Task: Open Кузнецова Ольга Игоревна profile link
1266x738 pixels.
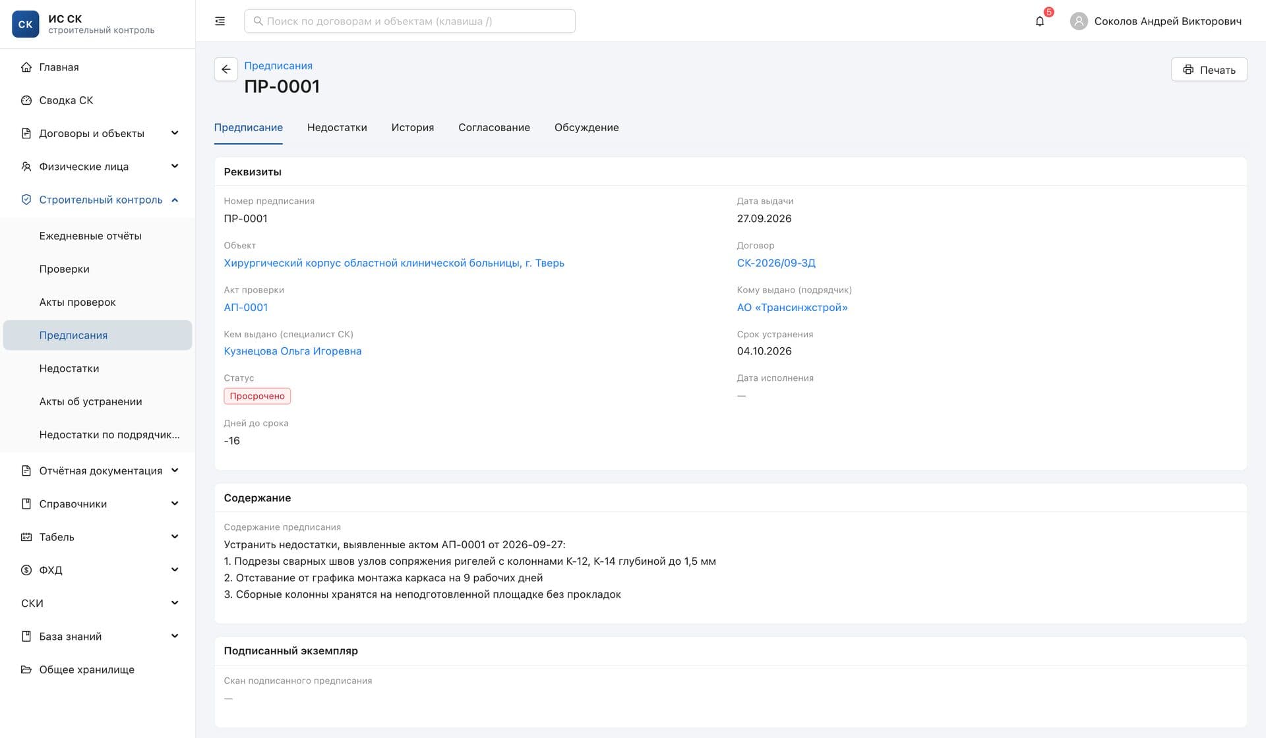Action: coord(292,351)
